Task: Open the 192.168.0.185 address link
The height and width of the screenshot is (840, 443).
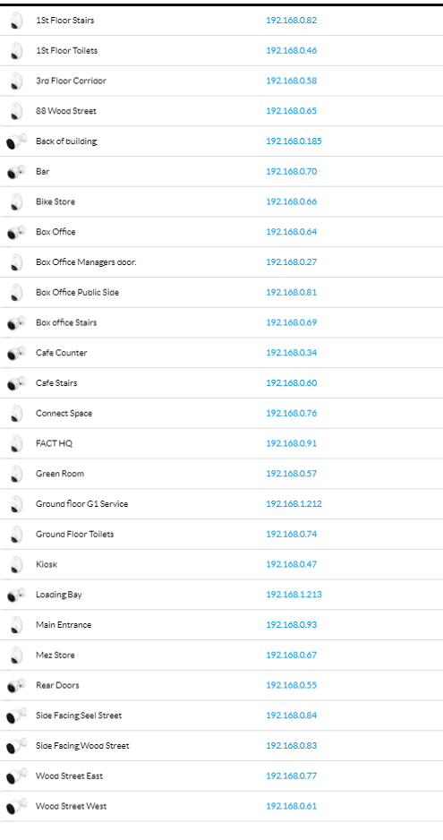Action: pos(294,141)
